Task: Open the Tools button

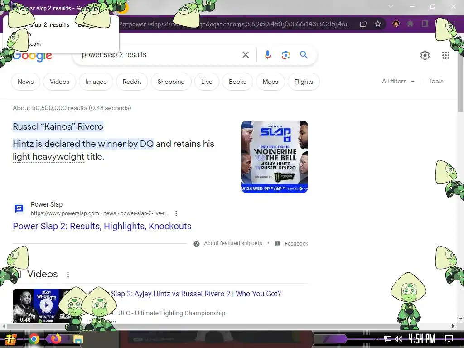Action: coord(436,82)
